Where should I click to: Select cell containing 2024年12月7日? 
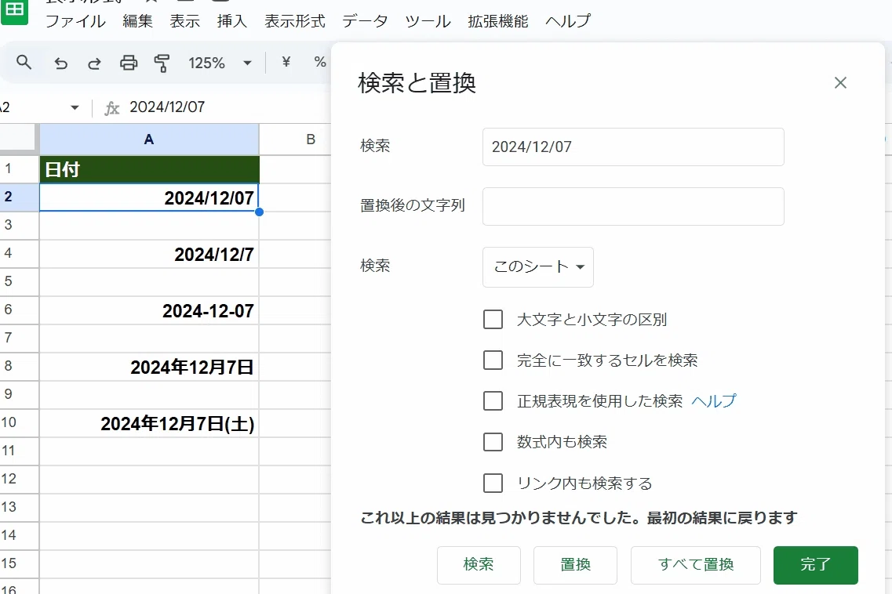tap(149, 367)
